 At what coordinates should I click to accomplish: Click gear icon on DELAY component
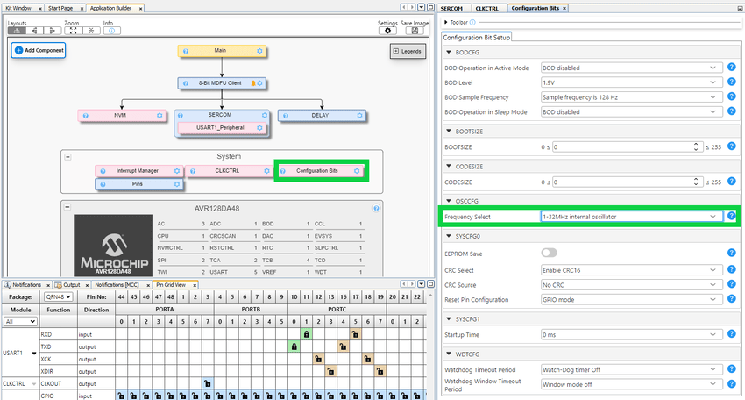coord(359,116)
